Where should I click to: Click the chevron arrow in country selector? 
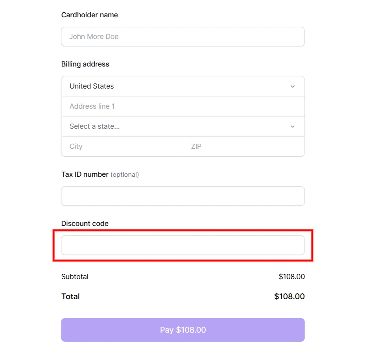tap(292, 87)
